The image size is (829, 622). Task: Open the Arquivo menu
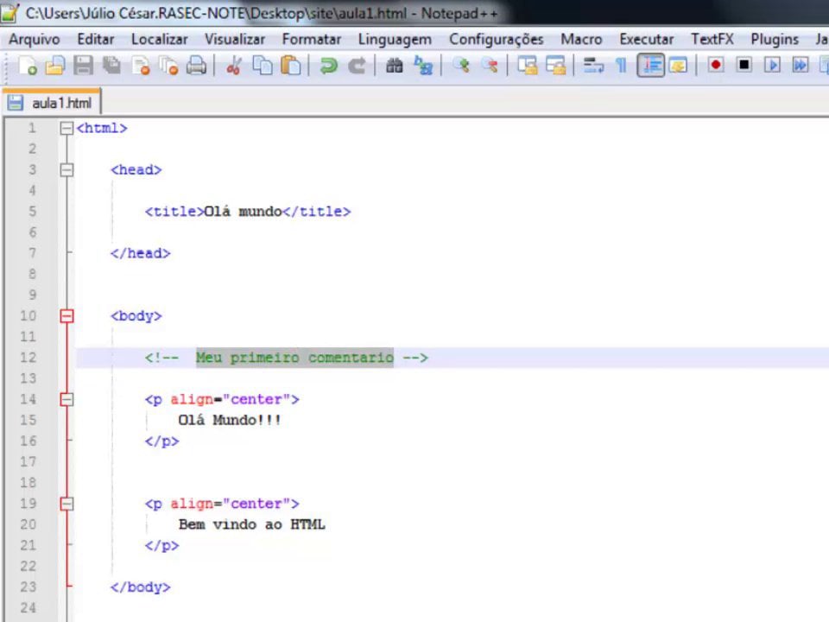(x=35, y=39)
